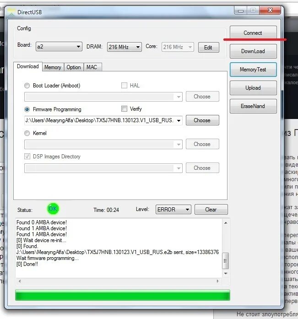Clear the log with Clear button
298x319 pixels.
(211, 209)
